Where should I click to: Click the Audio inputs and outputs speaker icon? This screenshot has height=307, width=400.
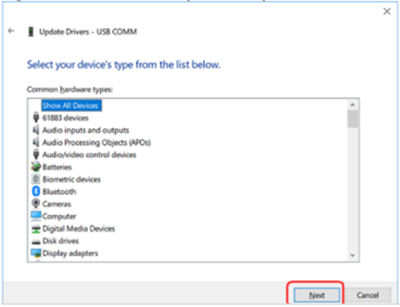pos(36,129)
